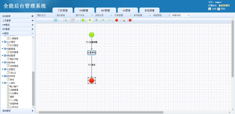Collapse the 系统菜单 sidebar panel
The image size is (235, 114).
(32, 16)
